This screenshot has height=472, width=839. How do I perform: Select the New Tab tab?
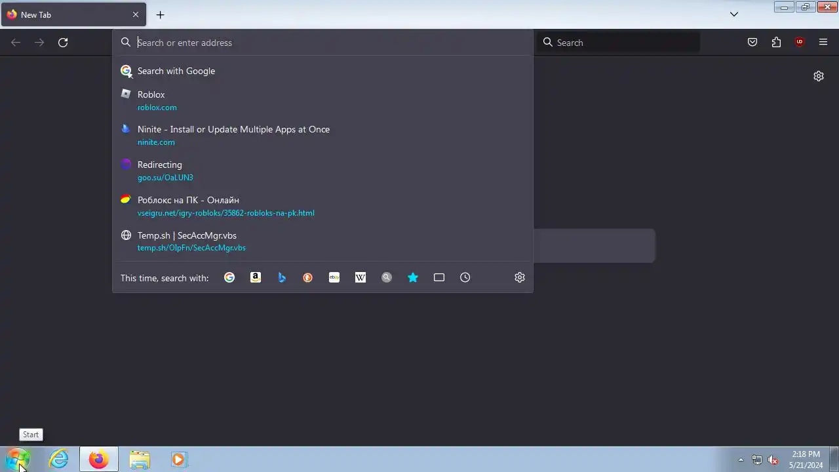[73, 14]
